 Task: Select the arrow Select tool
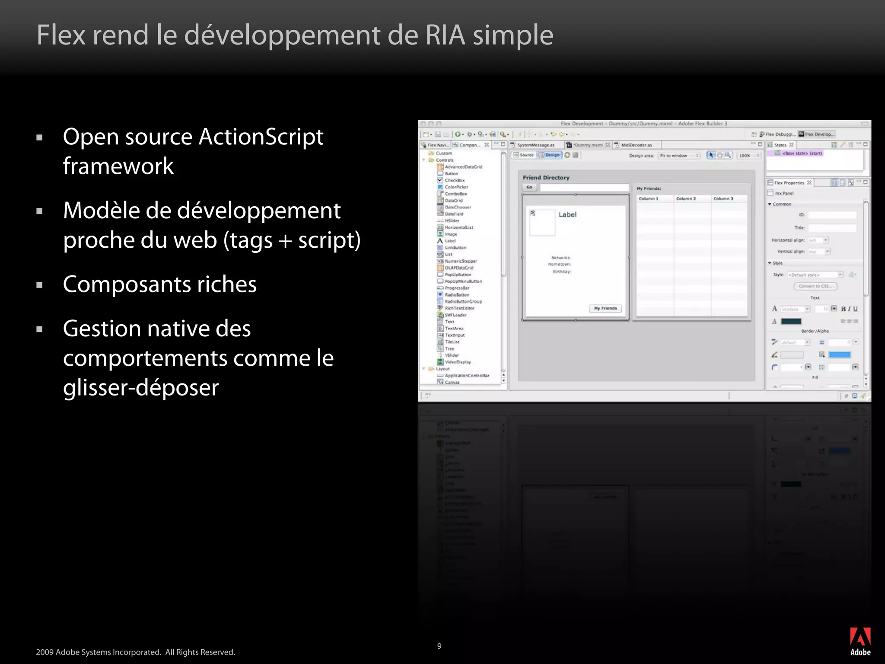click(711, 155)
